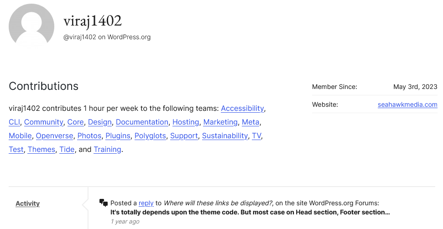
Task: Open the Training team link
Action: point(107,149)
